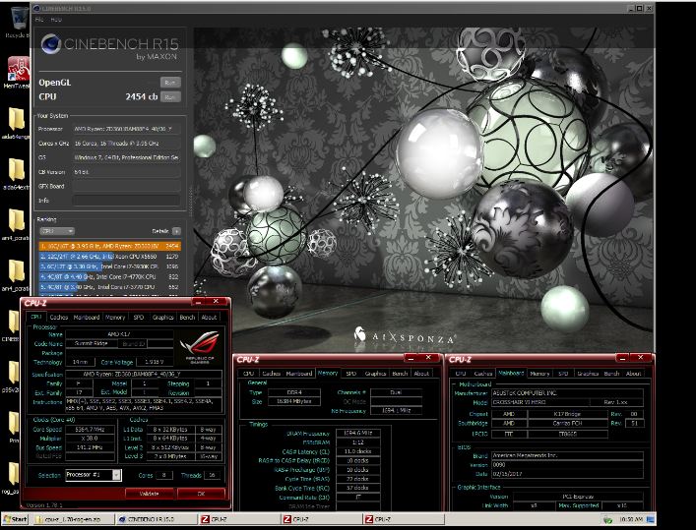Click the GFX Board field in Cinebench
This screenshot has width=696, height=530.
click(127, 186)
